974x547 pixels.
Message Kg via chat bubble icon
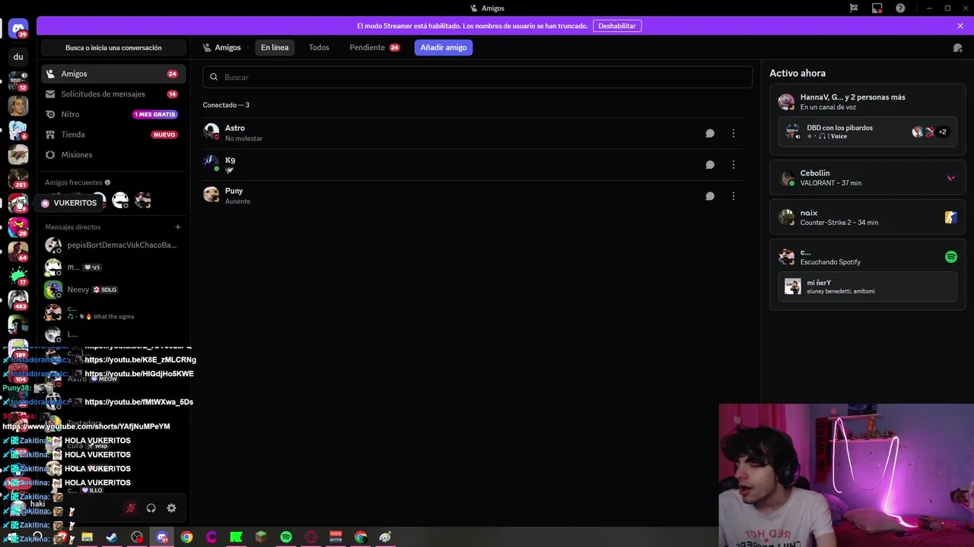[x=710, y=165]
